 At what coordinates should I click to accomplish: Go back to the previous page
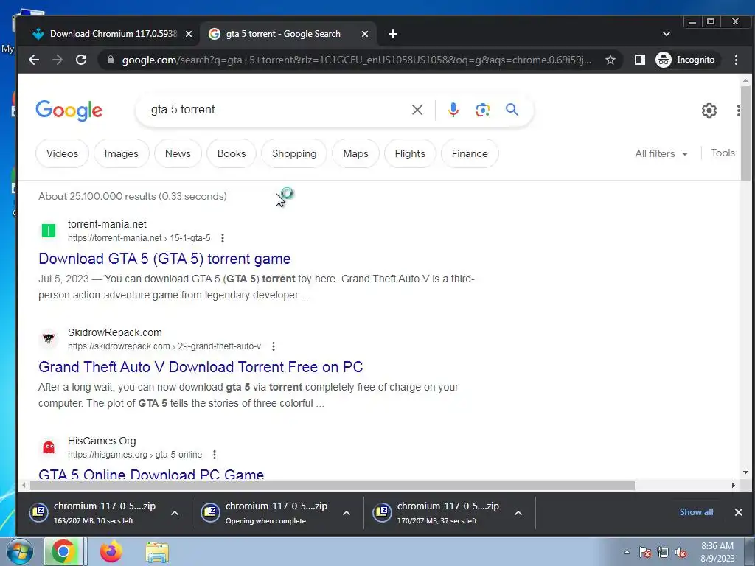click(x=34, y=60)
